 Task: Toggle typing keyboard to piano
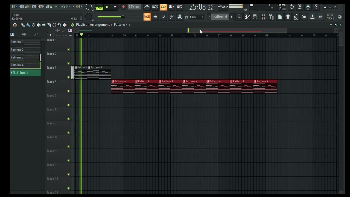(x=147, y=17)
